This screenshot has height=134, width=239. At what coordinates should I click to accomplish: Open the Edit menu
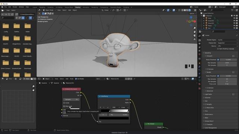[10, 7]
